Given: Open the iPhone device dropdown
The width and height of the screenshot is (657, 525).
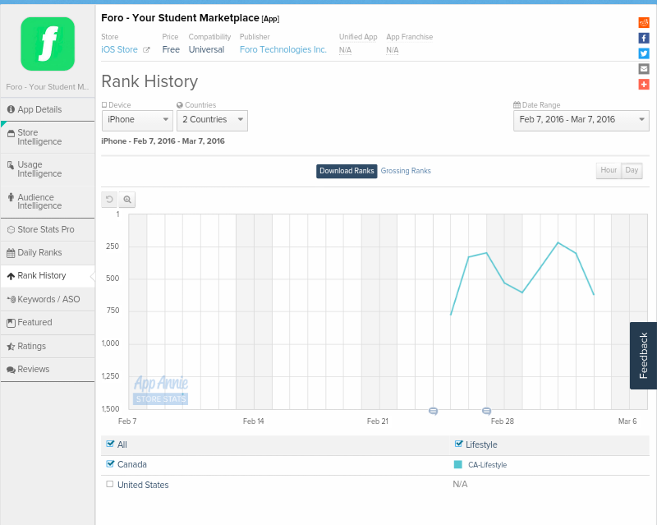Looking at the screenshot, I should pos(137,120).
